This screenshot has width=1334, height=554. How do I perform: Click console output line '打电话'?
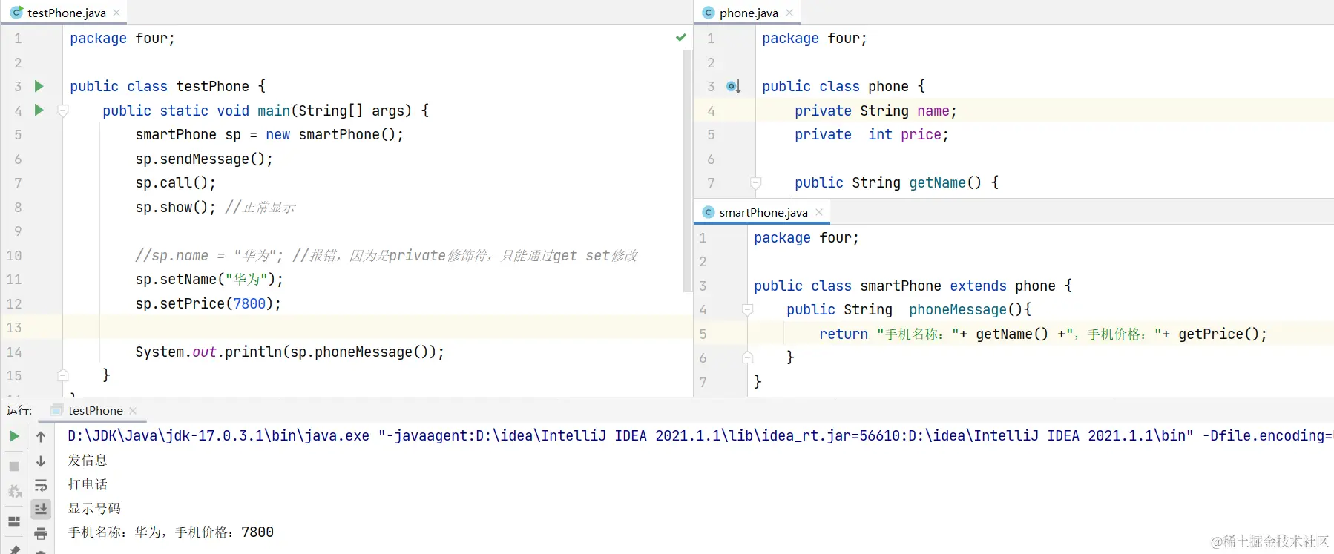[x=88, y=484]
